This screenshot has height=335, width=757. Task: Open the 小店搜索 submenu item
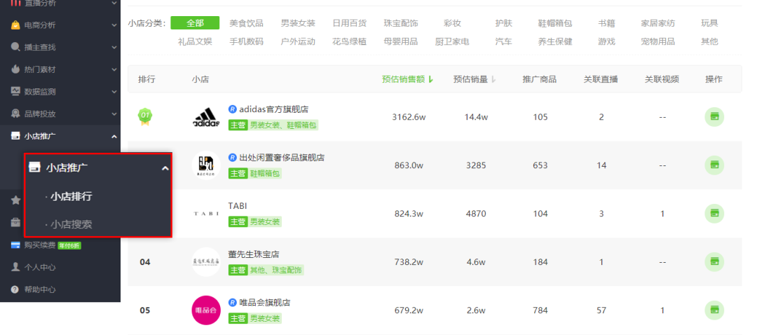71,224
